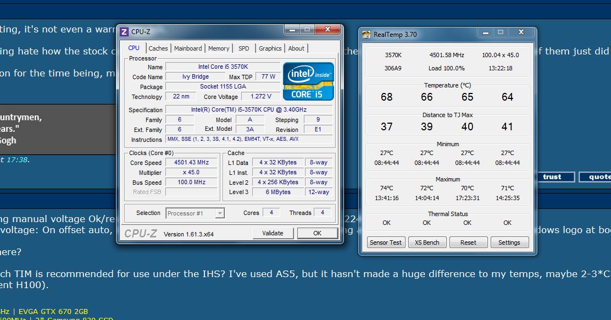Image resolution: width=611 pixels, height=320 pixels.
Task: Run the Sensor Test in RealTemp
Action: (386, 242)
